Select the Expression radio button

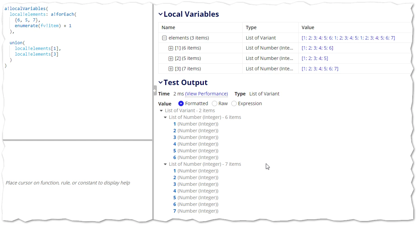click(234, 103)
